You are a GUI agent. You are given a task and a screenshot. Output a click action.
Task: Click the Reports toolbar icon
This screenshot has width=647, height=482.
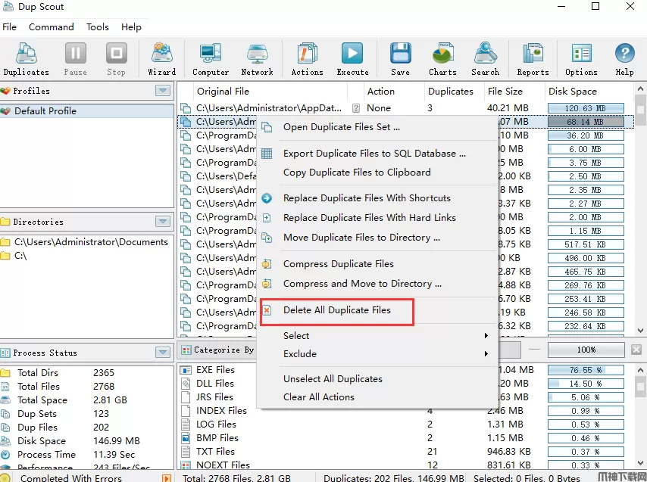coord(533,59)
